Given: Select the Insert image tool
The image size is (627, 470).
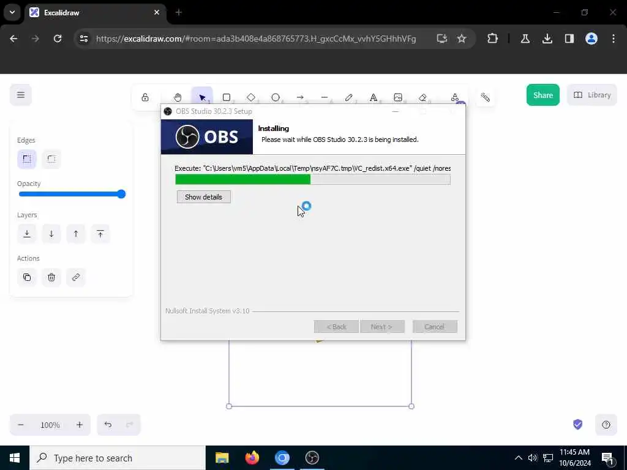Looking at the screenshot, I should (x=398, y=97).
